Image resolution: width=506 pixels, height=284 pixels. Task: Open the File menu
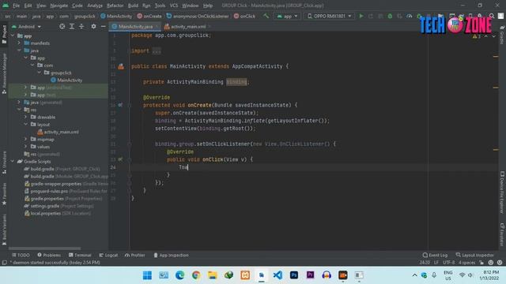pyautogui.click(x=16, y=6)
